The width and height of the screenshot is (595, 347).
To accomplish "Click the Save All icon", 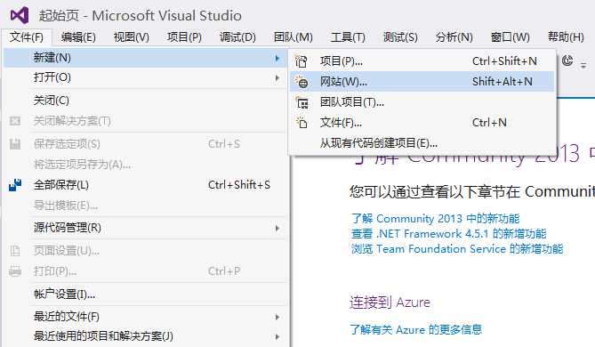I will click(15, 185).
